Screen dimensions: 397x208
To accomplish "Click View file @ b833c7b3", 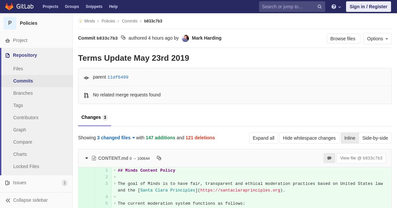I will pyautogui.click(x=361, y=158).
